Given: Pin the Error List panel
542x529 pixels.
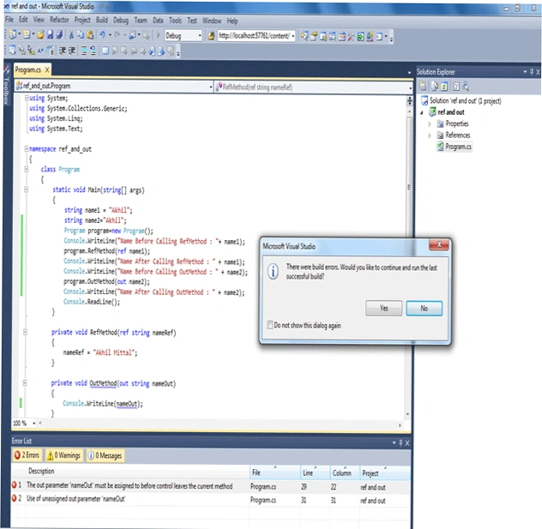Looking at the screenshot, I should (x=401, y=442).
